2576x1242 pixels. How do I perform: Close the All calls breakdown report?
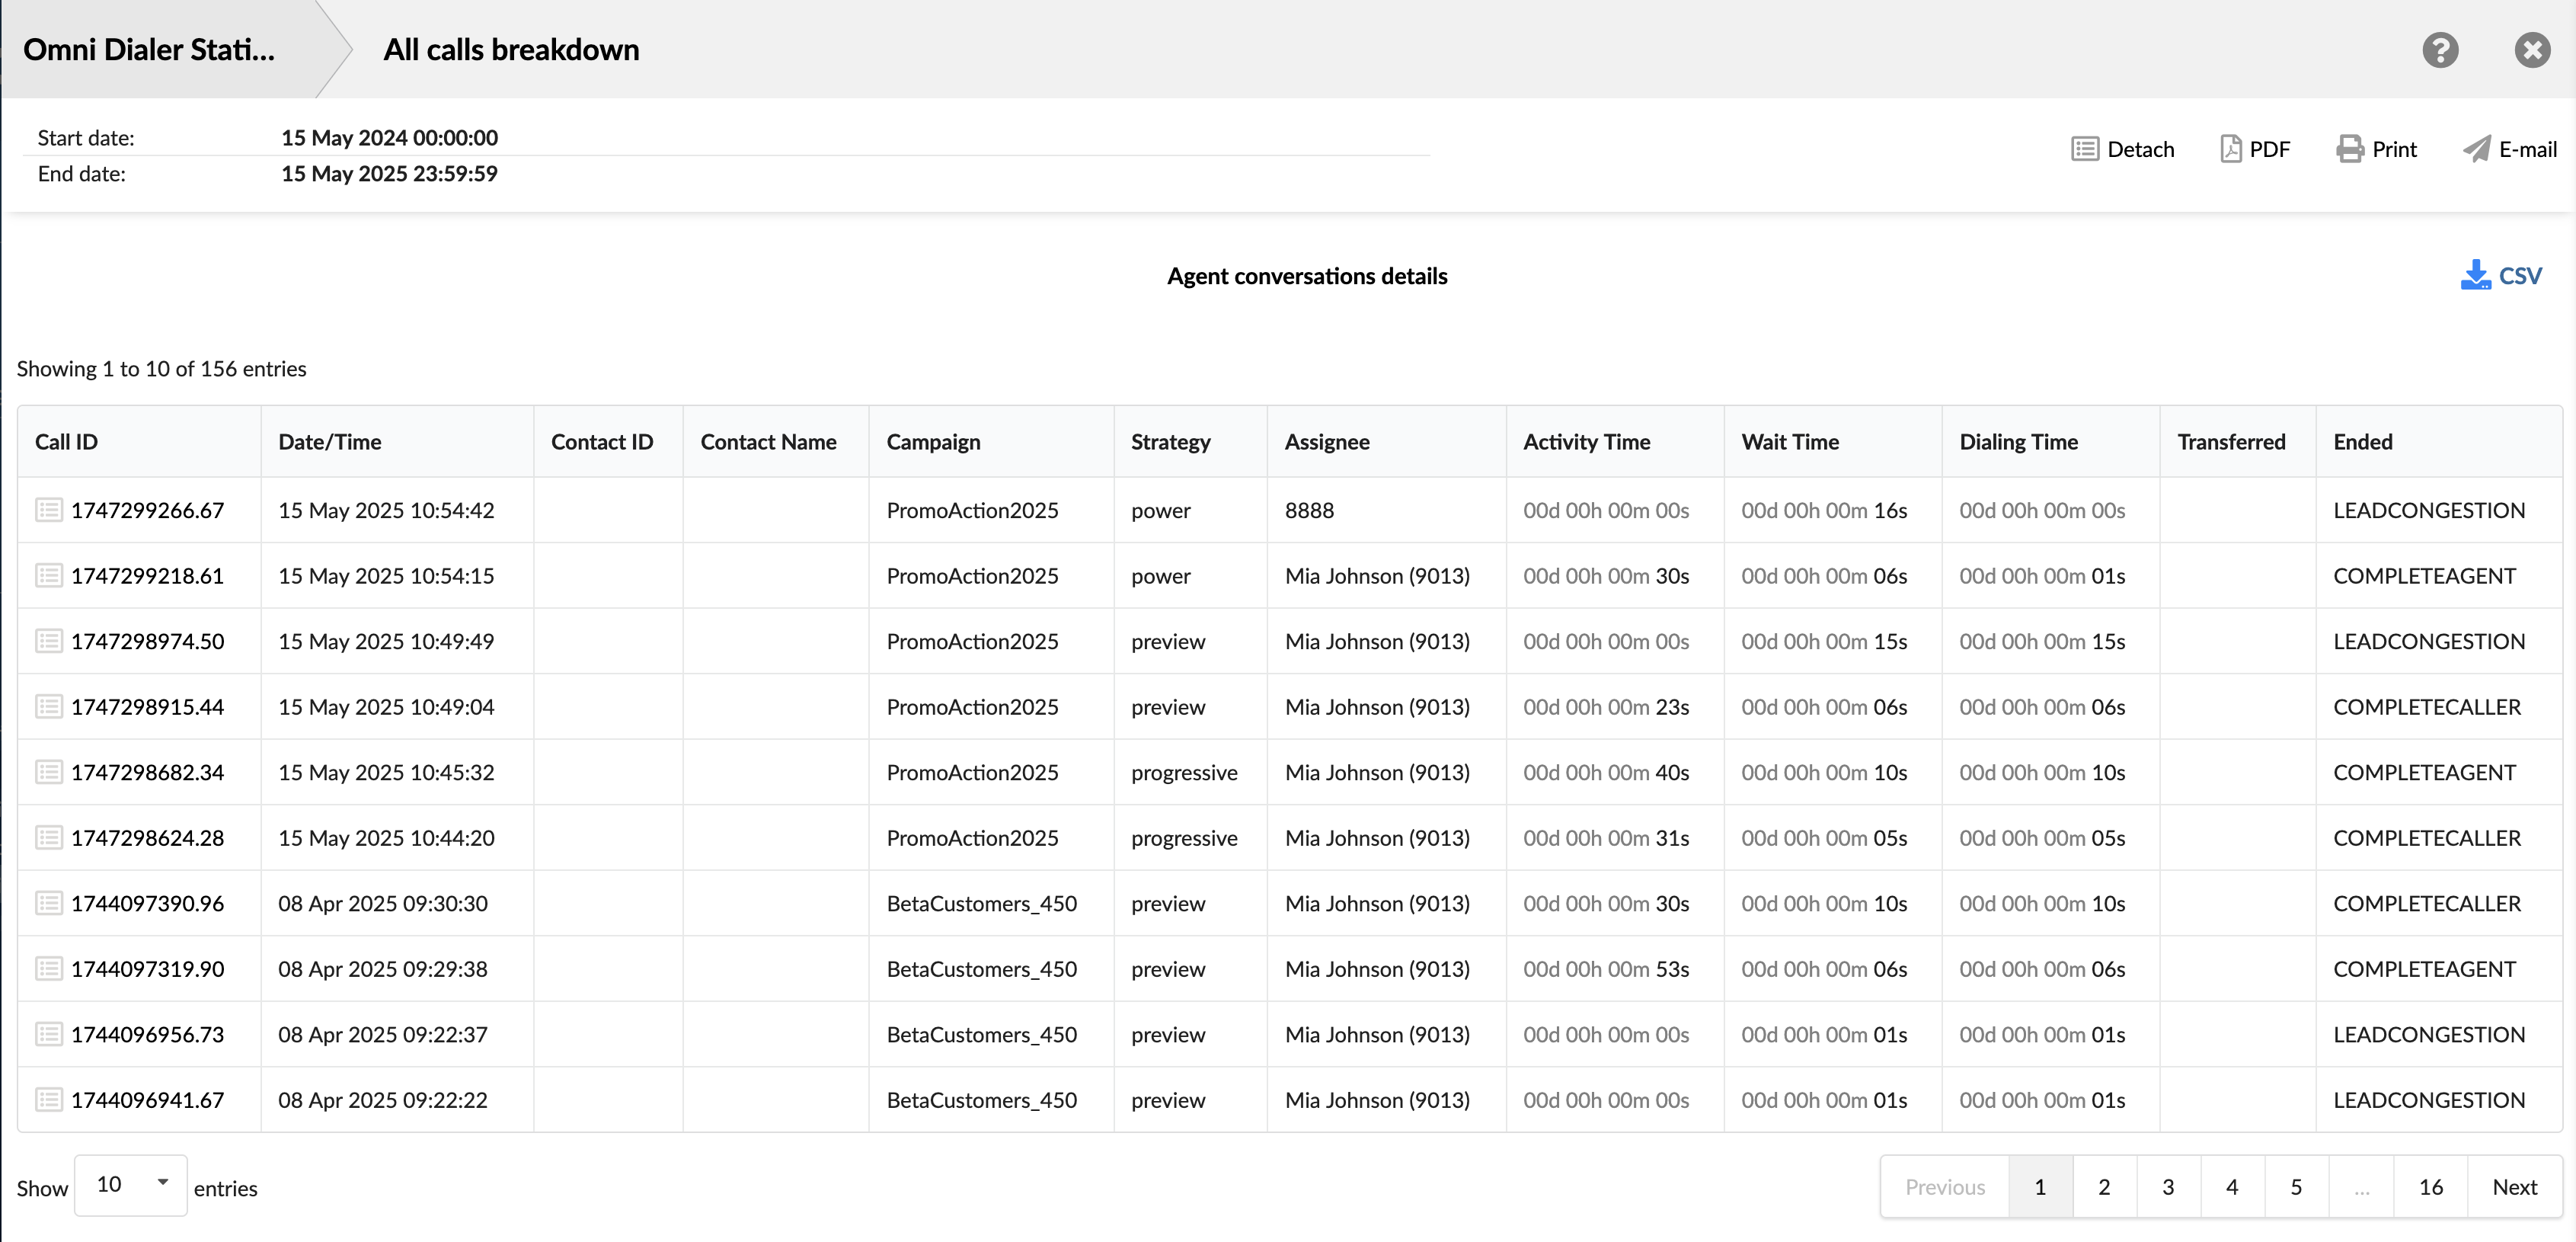[2532, 49]
